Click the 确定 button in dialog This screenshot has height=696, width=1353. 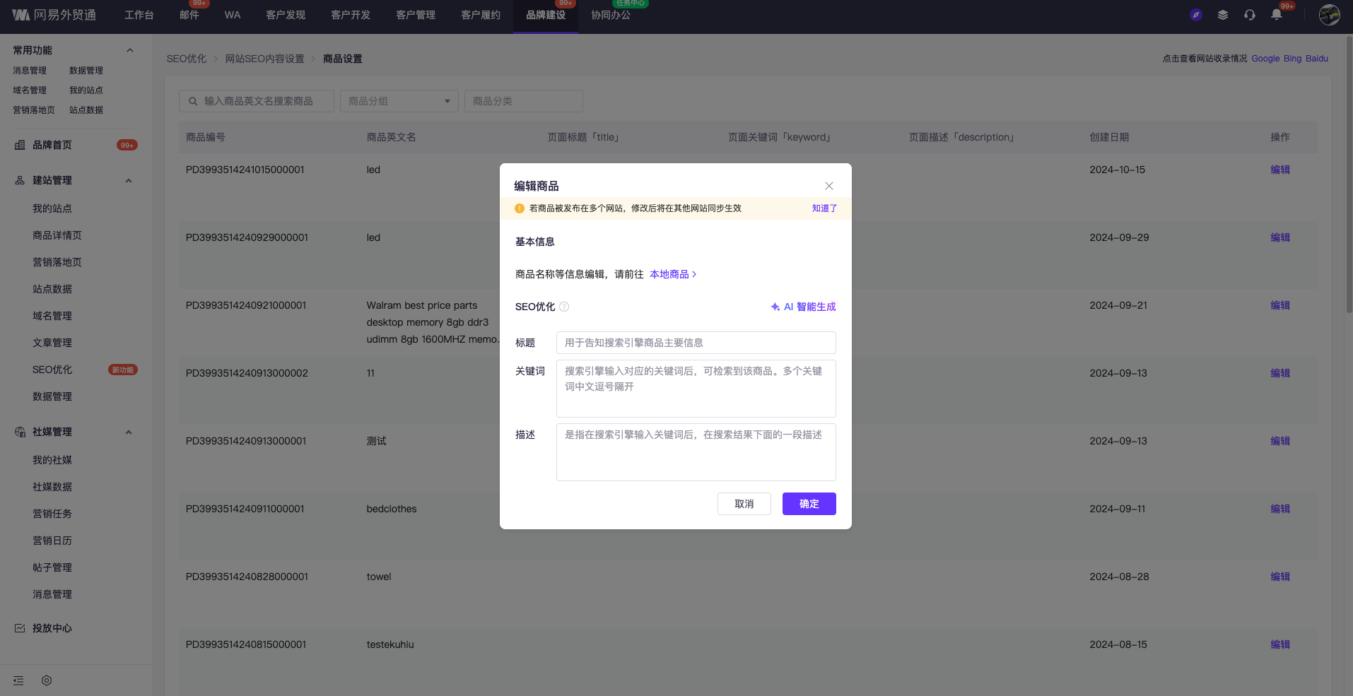pos(809,504)
